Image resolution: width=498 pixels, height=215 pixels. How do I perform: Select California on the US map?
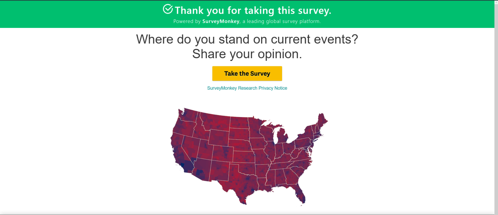(x=178, y=151)
